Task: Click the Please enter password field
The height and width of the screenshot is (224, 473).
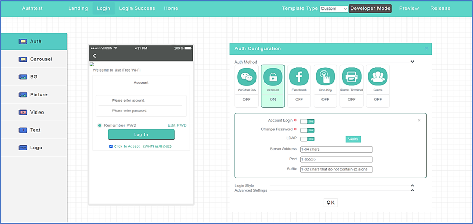Action: tap(141, 111)
